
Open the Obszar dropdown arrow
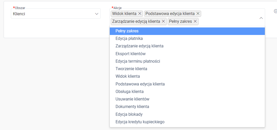[x=97, y=14]
